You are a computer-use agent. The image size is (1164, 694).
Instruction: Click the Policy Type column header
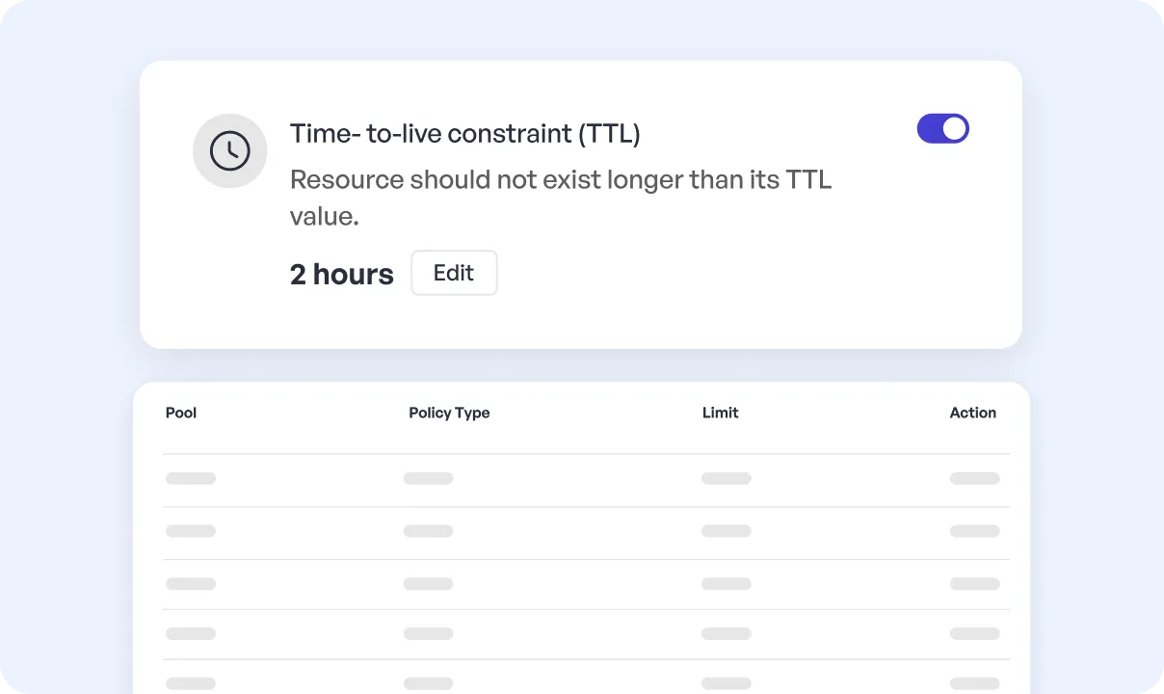pos(449,413)
